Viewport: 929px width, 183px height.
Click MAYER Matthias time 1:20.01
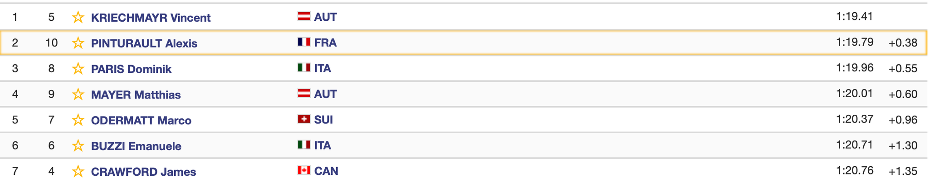855,94
